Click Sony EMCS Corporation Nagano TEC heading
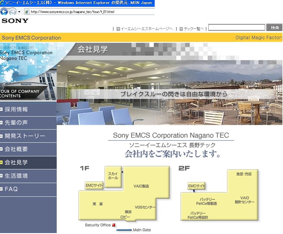283x234 pixels. 171,135
